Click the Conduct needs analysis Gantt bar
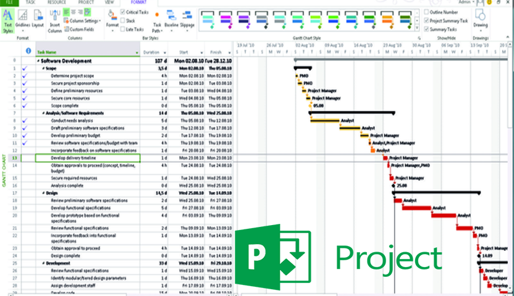Viewport: 514px width, 296px height. coord(324,121)
